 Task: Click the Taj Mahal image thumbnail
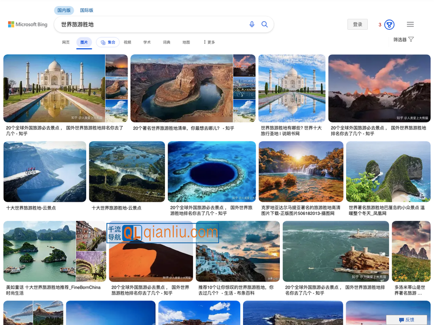coord(54,87)
